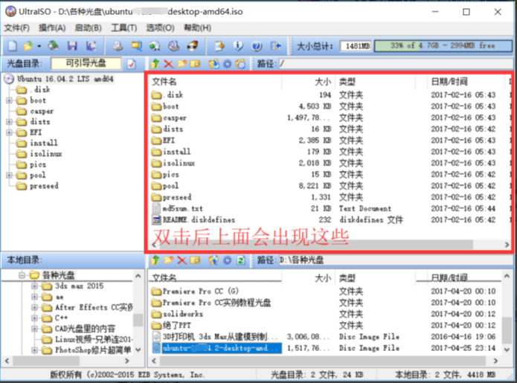
Task: Click the Make CD/DVD image icon
Action: coord(118,46)
